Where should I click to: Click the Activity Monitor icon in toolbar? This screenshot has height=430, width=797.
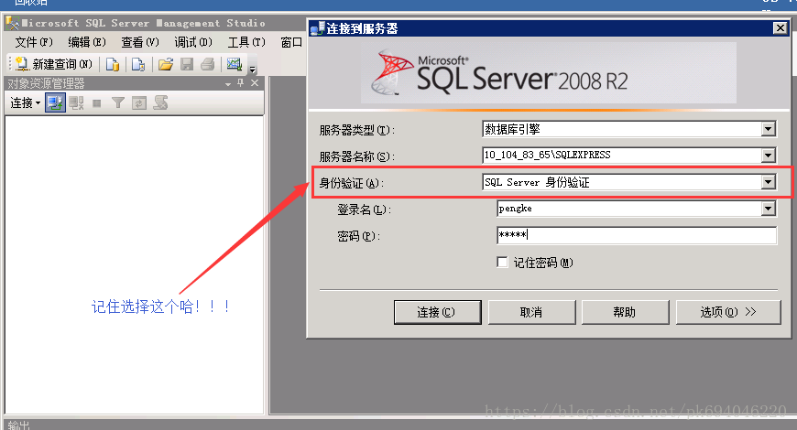click(234, 64)
